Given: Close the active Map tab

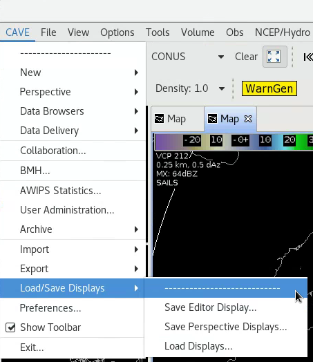Looking at the screenshot, I should (248, 119).
